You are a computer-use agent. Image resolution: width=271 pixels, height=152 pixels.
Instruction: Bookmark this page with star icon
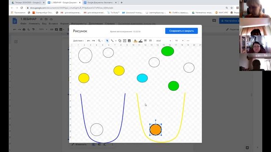[x=232, y=8]
